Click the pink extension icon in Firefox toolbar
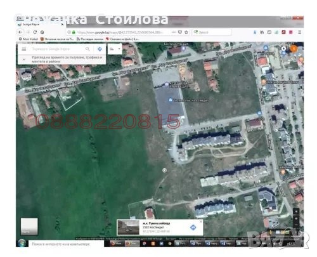 (x=291, y=32)
